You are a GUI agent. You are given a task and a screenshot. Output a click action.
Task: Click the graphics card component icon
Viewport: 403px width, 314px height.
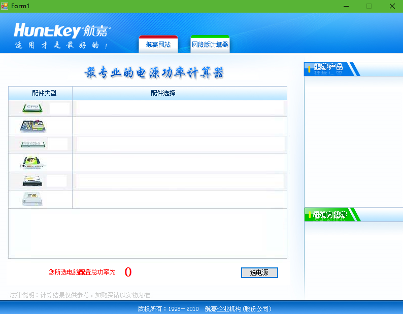point(32,163)
